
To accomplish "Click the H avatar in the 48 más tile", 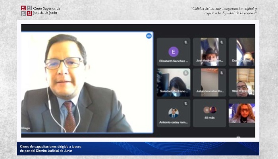I will [x=207, y=110].
